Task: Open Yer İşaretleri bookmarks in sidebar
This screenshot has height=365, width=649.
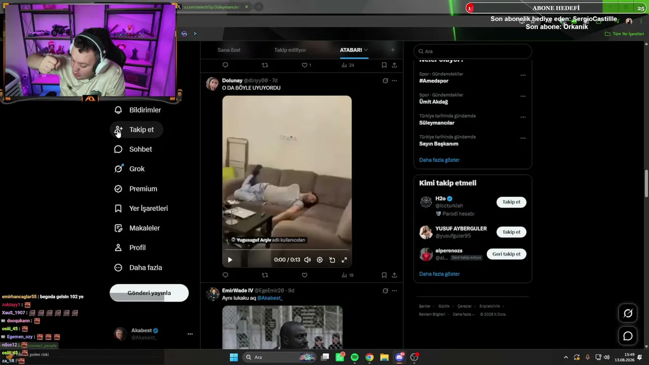Action: (141, 208)
